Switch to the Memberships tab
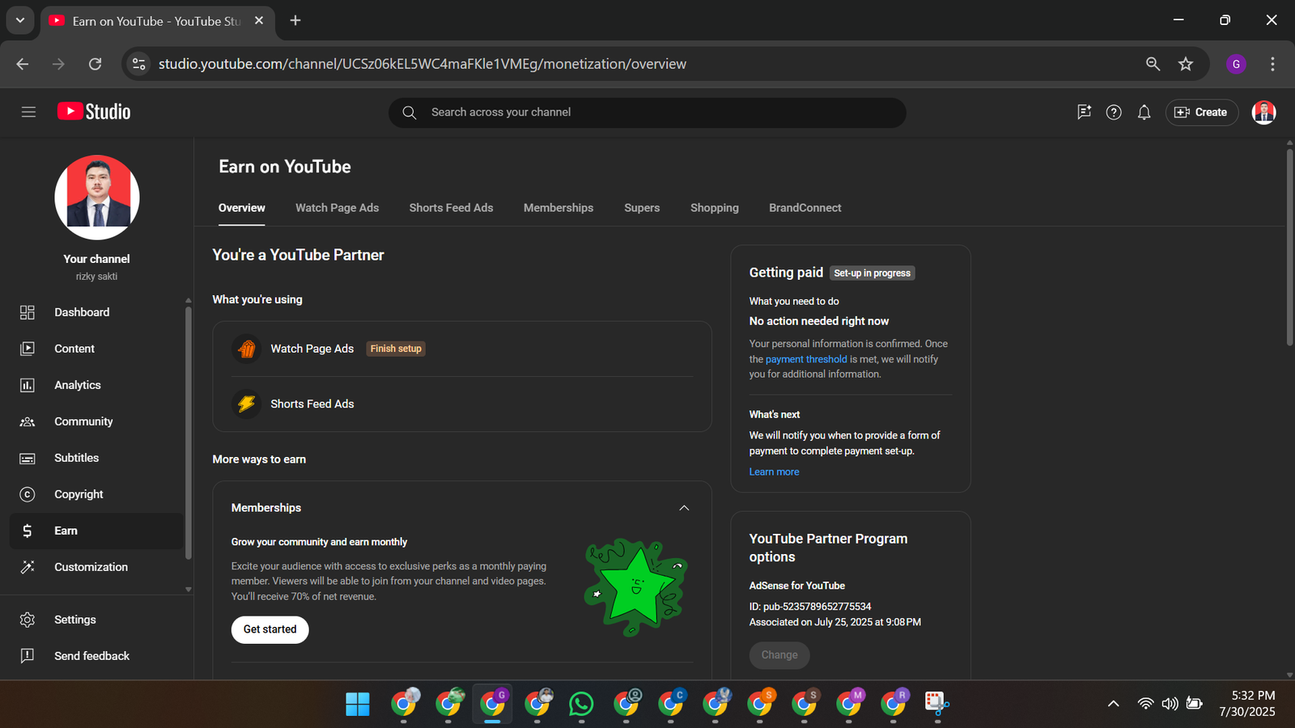Viewport: 1295px width, 728px height. (x=558, y=208)
